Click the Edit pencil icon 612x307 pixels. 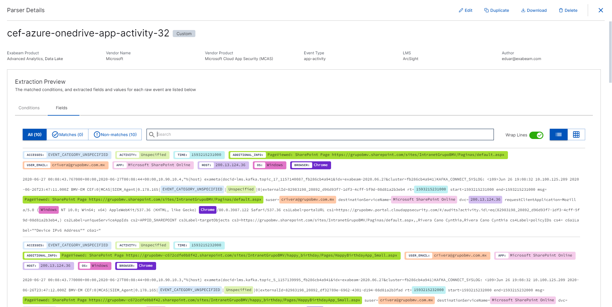tap(461, 10)
